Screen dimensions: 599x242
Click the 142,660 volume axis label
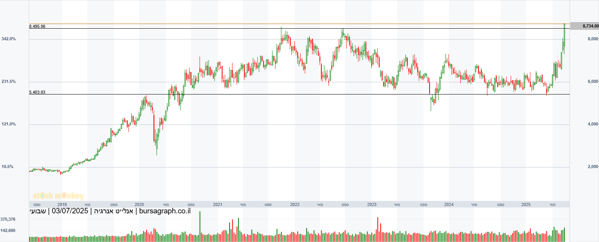tap(8, 231)
